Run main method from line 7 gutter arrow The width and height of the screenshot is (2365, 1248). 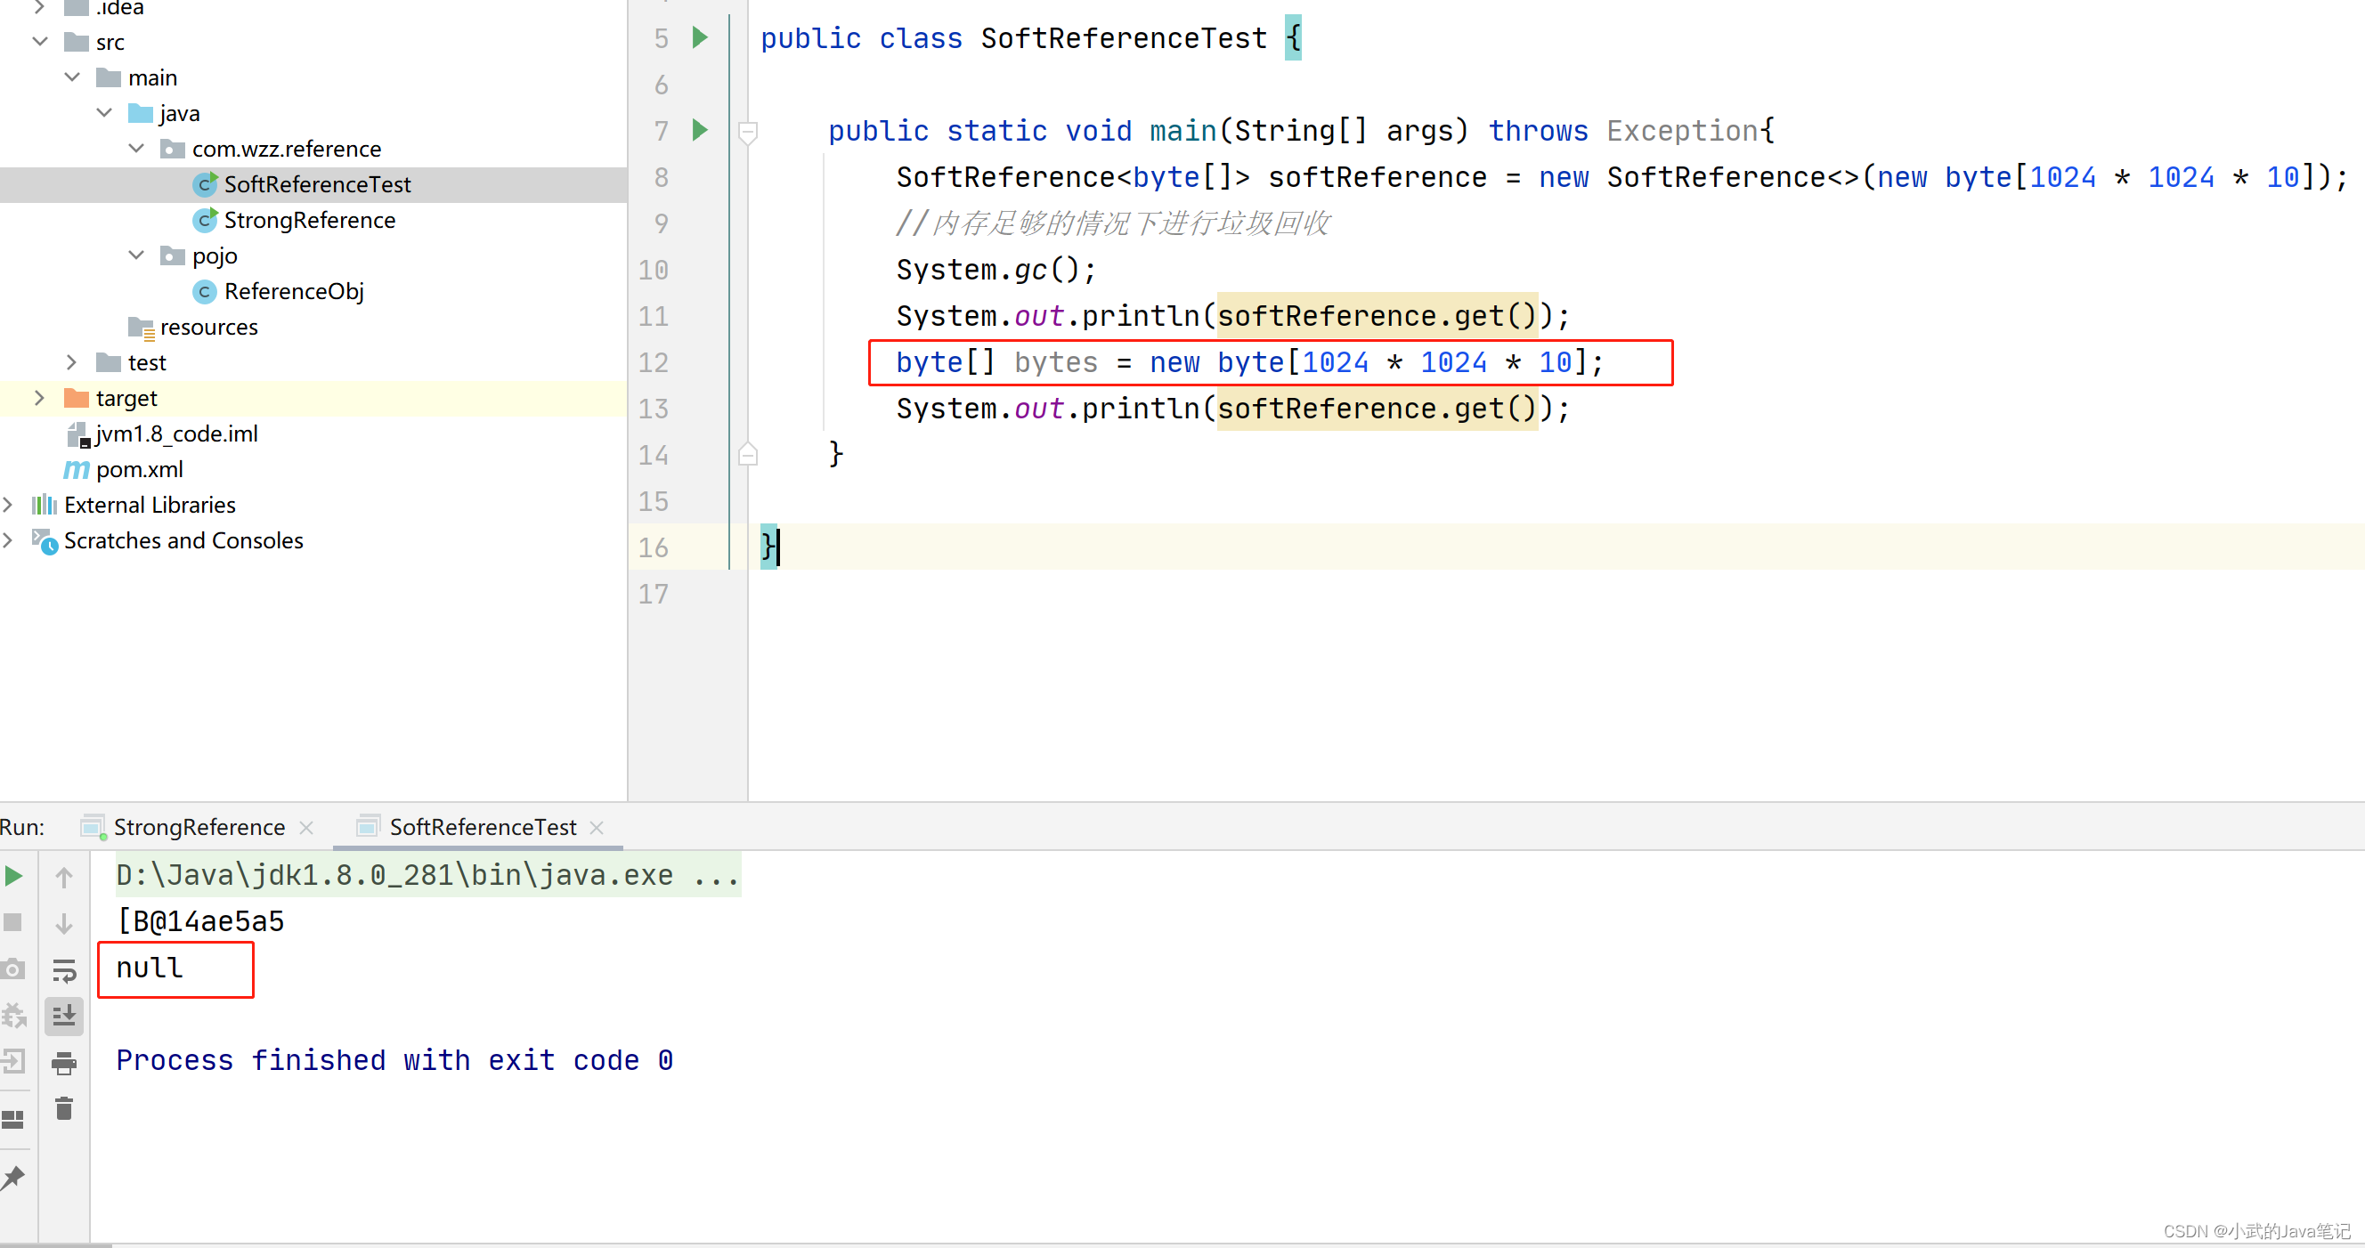(x=700, y=129)
